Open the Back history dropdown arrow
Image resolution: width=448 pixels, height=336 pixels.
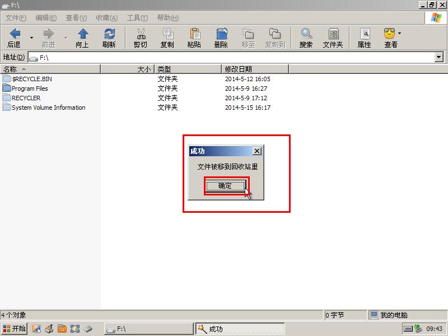[x=32, y=38]
